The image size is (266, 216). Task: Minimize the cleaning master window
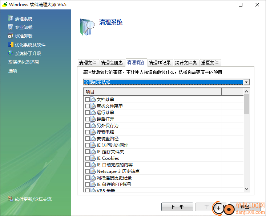pyautogui.click(x=224, y=5)
